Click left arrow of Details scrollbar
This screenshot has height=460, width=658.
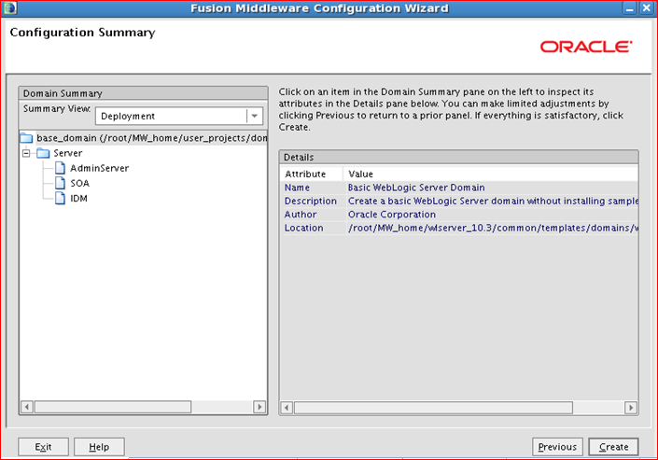point(287,408)
